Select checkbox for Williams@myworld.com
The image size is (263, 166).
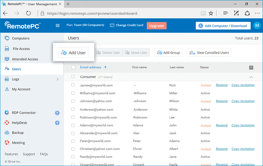click(73, 93)
